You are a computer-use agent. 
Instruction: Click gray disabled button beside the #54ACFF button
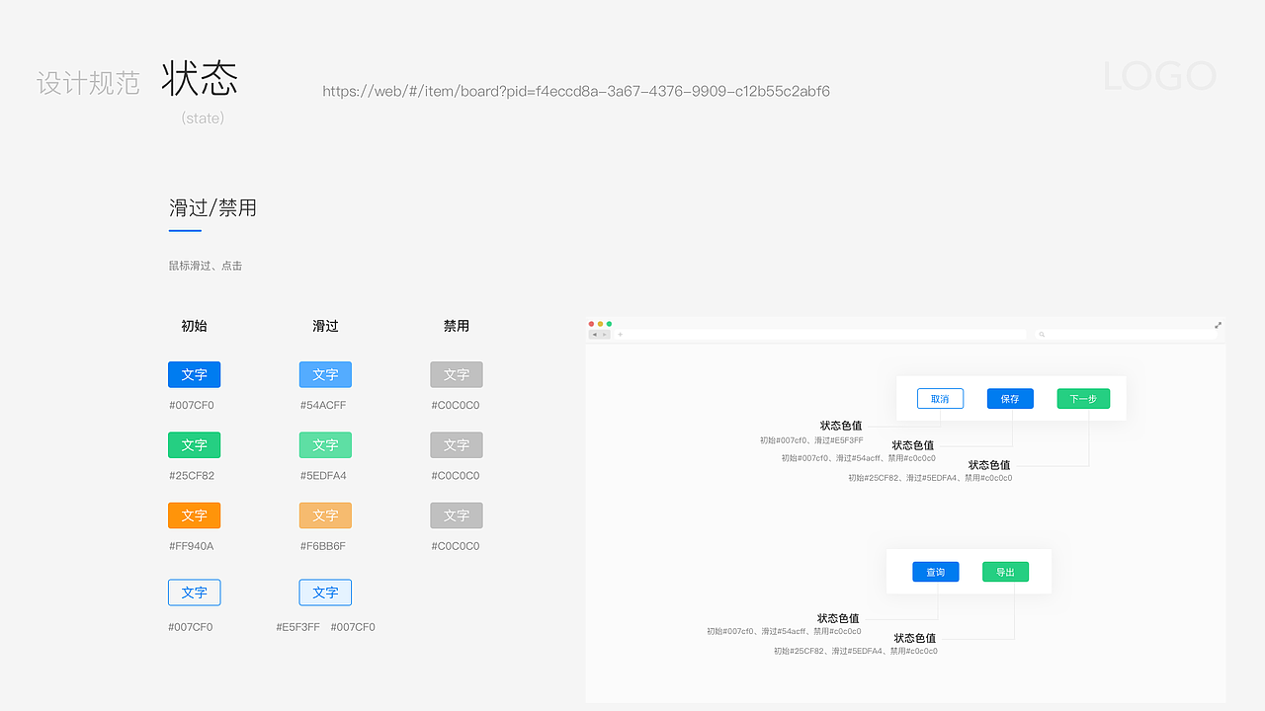coord(457,374)
